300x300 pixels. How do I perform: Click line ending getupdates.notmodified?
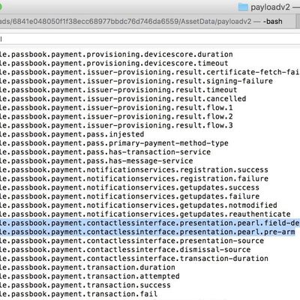pos(139,205)
